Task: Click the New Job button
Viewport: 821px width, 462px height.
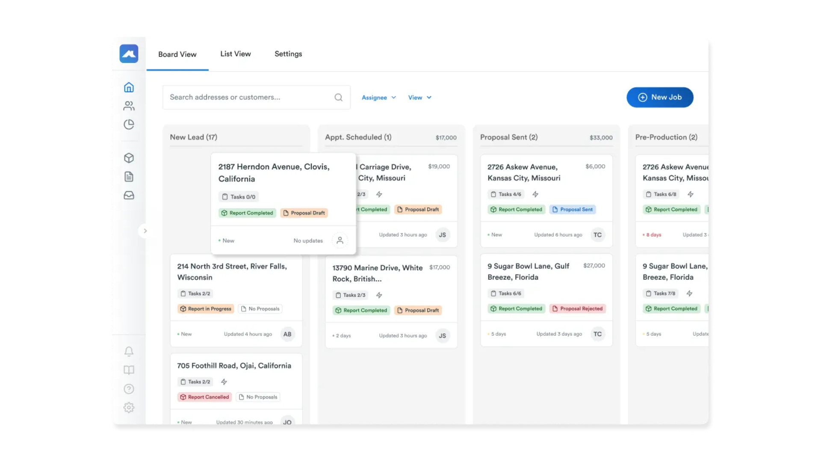Action: click(x=660, y=98)
